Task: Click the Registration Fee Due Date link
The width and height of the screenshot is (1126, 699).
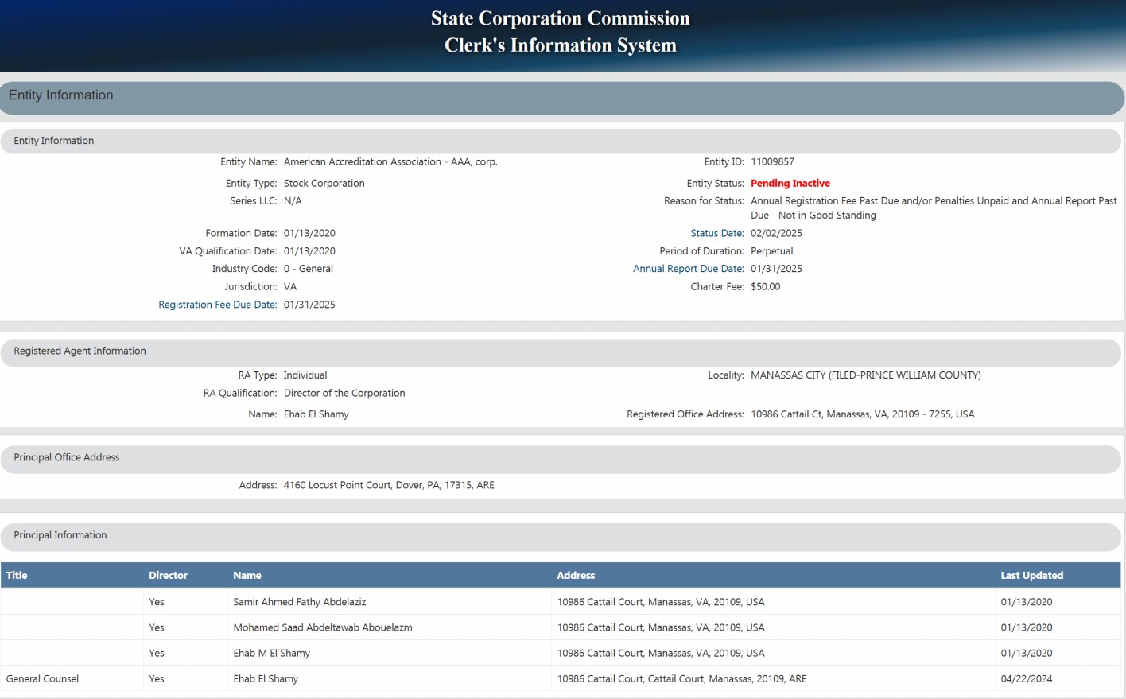Action: point(217,305)
